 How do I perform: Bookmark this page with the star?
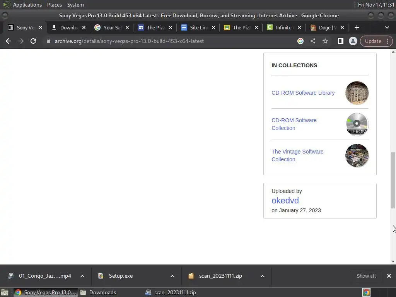(325, 41)
